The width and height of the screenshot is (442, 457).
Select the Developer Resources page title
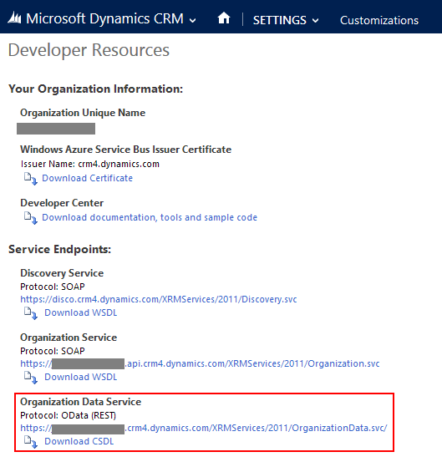click(x=89, y=50)
